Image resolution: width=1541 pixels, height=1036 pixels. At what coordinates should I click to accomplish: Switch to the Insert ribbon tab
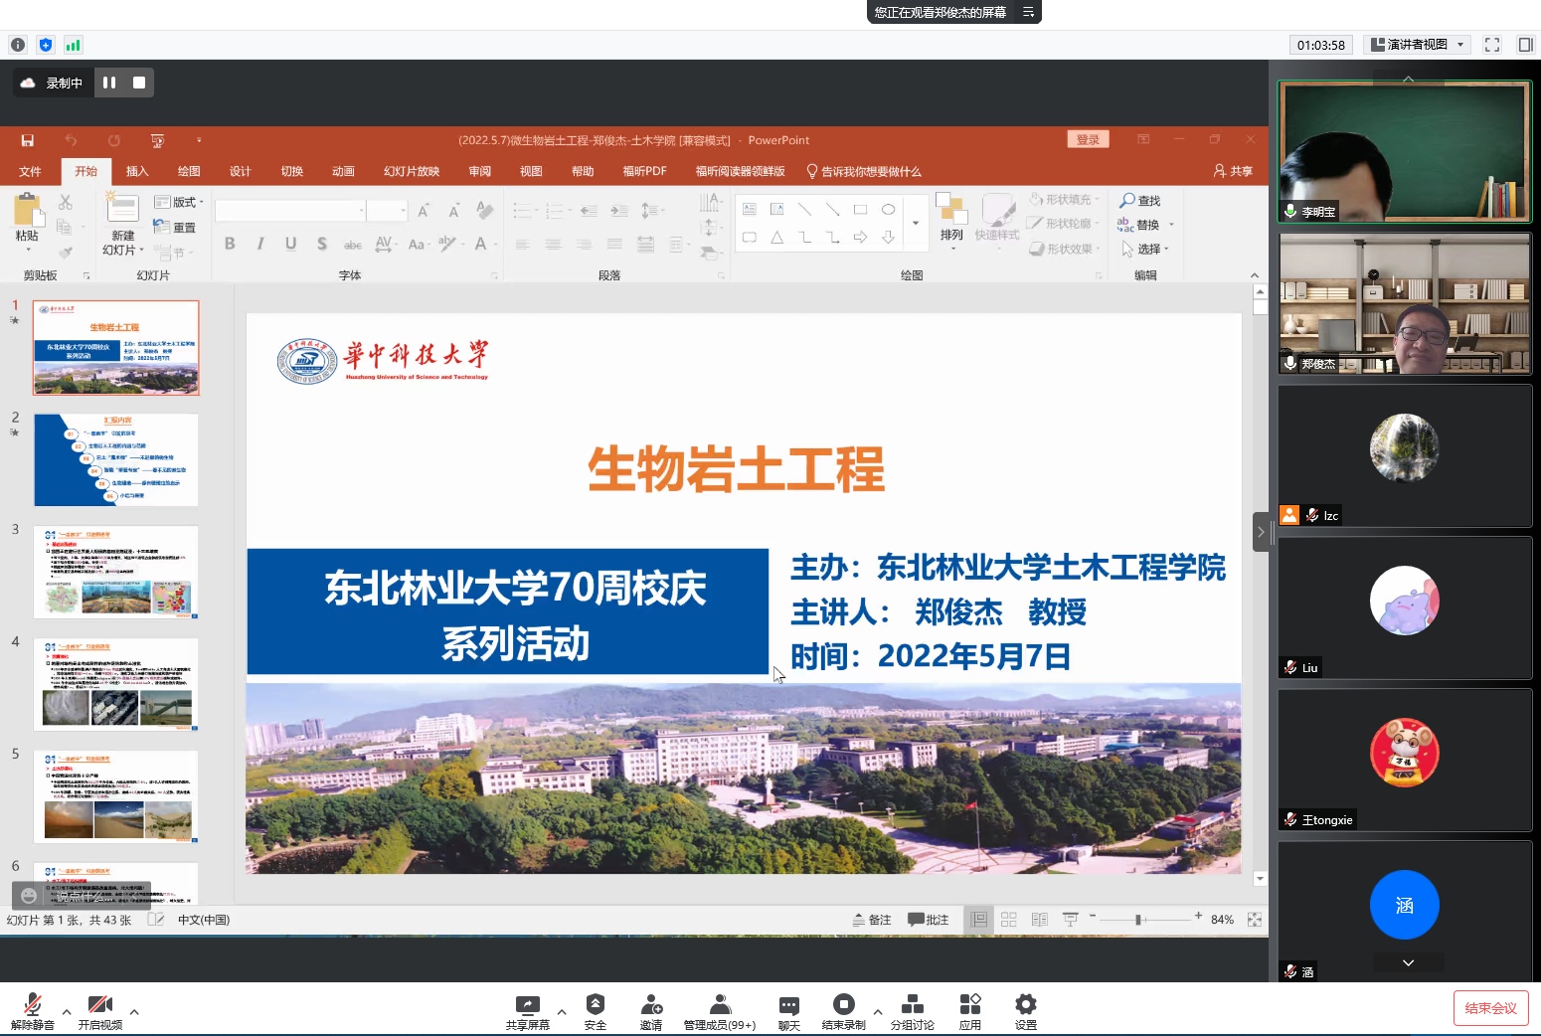click(x=137, y=171)
